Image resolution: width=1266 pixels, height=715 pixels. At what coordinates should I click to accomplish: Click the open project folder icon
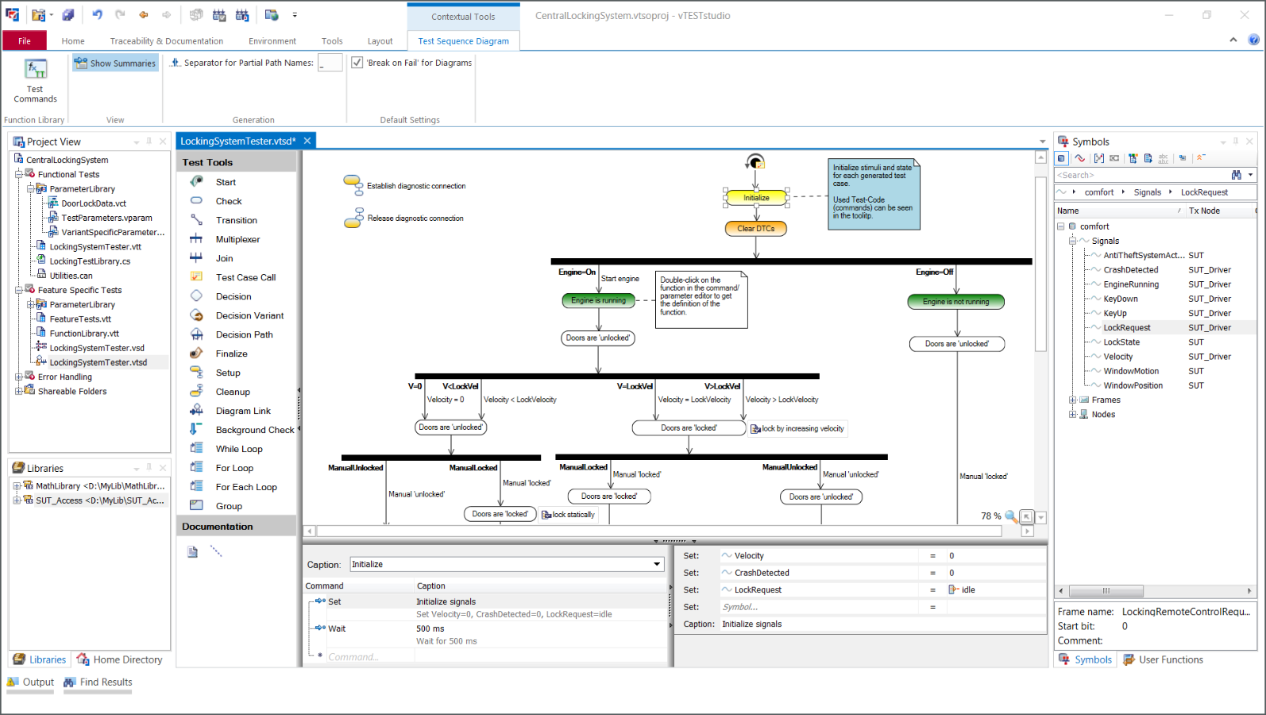tap(37, 14)
